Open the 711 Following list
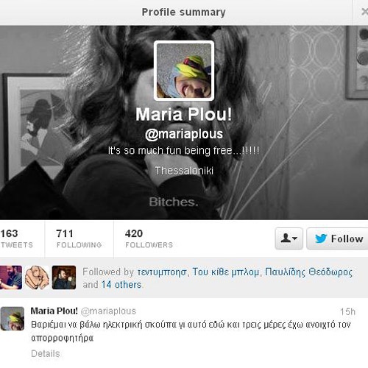 click(79, 238)
